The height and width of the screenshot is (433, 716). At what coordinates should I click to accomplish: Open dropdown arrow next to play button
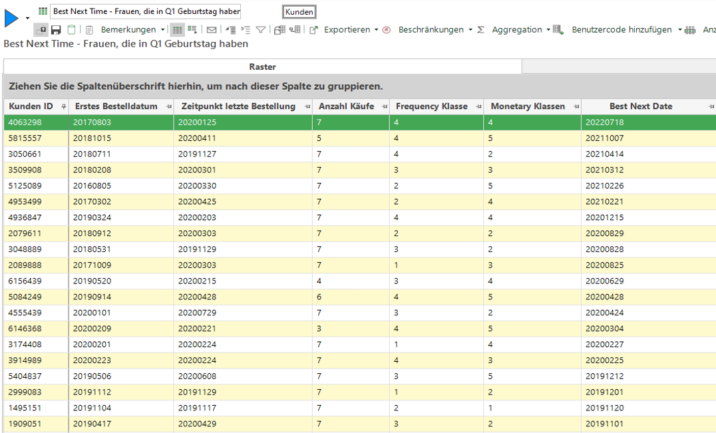[28, 18]
